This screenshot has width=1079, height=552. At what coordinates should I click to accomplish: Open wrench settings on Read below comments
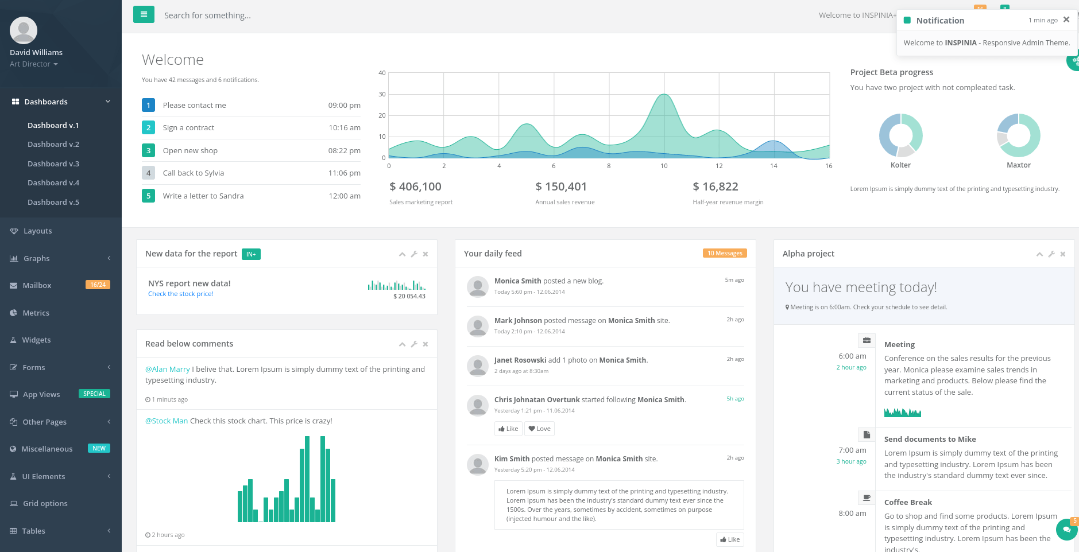pos(414,344)
